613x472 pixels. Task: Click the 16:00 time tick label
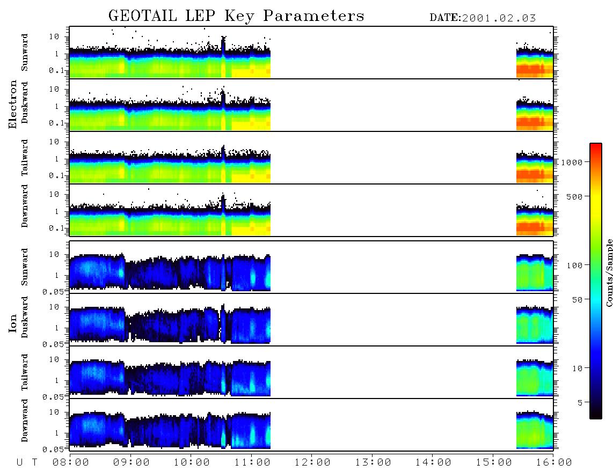point(553,462)
